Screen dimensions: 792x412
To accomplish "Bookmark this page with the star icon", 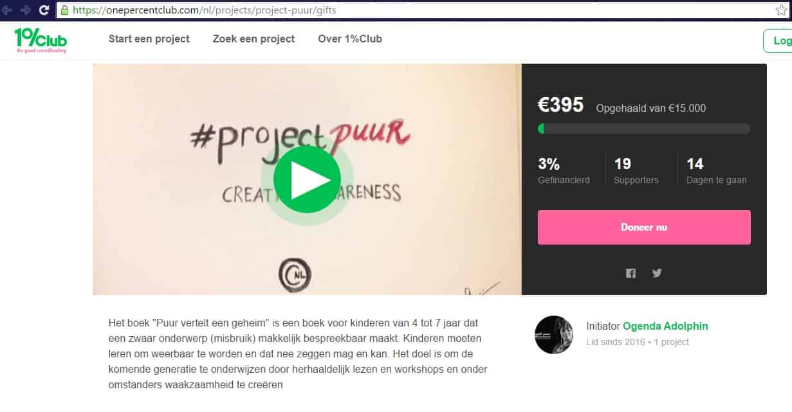I will tap(781, 10).
